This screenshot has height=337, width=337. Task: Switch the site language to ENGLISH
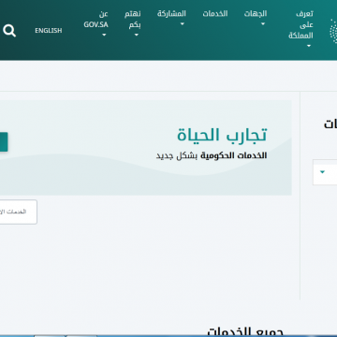pos(49,31)
